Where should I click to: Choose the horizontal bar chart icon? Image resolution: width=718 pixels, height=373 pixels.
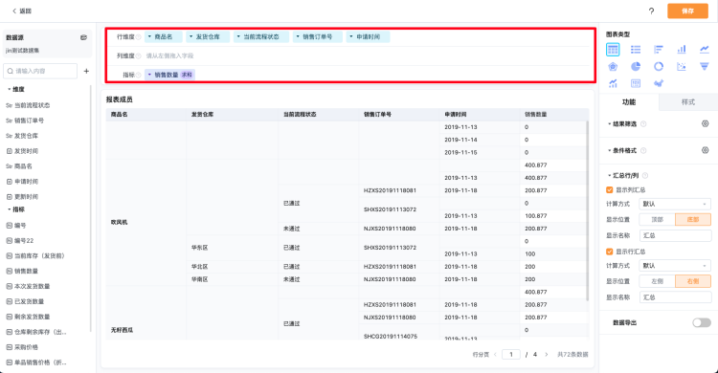[659, 50]
